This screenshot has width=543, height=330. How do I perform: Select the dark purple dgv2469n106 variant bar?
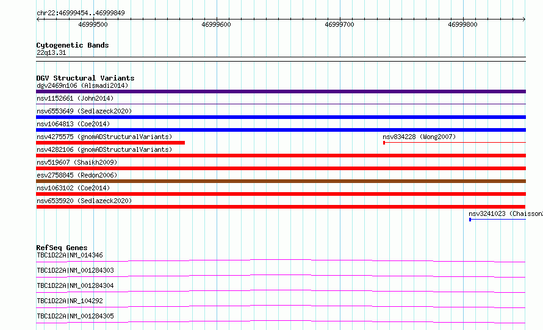[x=281, y=91]
